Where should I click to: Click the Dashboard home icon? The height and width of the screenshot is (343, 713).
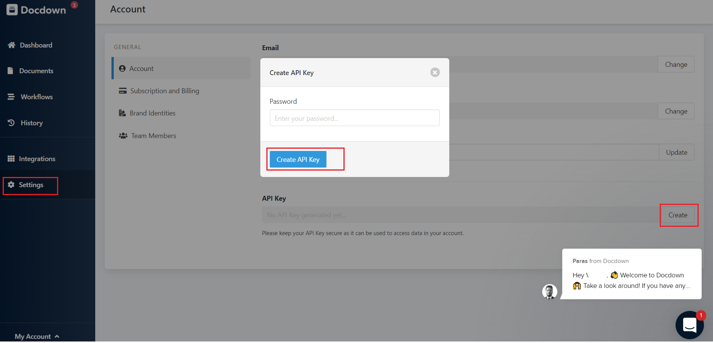click(11, 45)
